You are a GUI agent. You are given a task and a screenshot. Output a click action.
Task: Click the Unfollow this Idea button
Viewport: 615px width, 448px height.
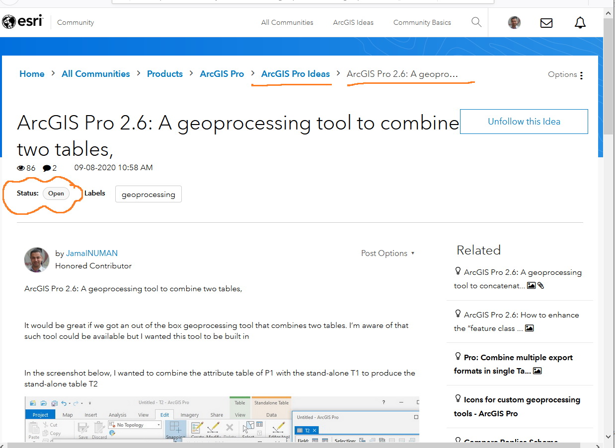[x=524, y=121]
